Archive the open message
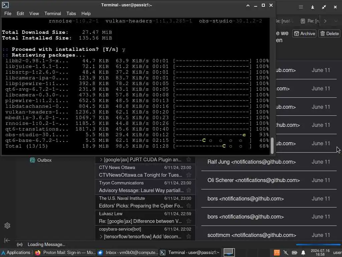Image resolution: width=342 pixels, height=257 pixels. coord(304,33)
